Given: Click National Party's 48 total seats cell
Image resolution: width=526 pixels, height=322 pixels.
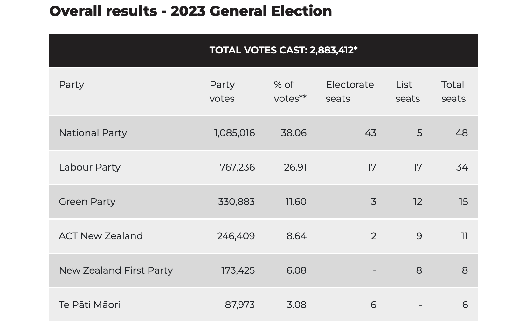Looking at the screenshot, I should point(461,133).
